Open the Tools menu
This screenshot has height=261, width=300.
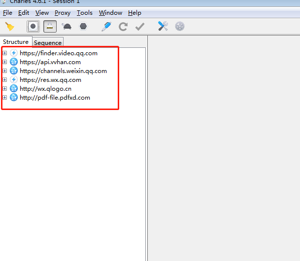pos(85,13)
